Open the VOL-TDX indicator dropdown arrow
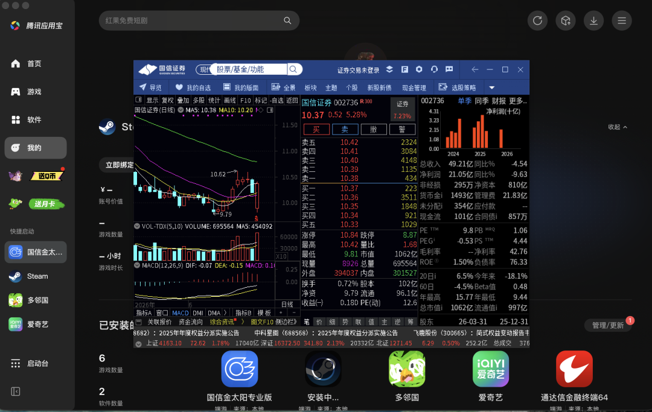Image resolution: width=652 pixels, height=412 pixels. coord(137,226)
